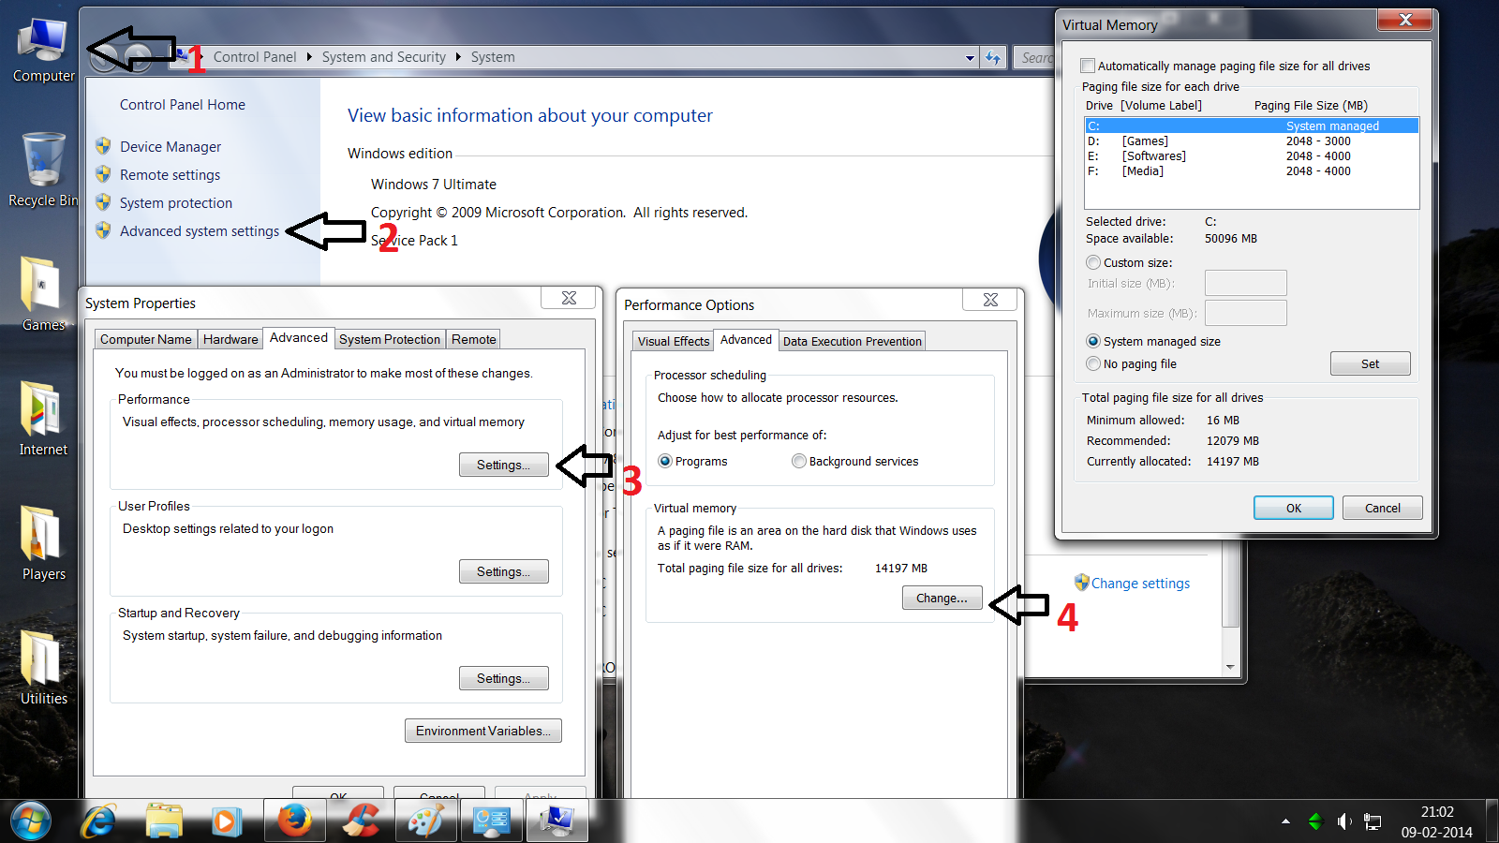The height and width of the screenshot is (843, 1499).
Task: Open the address bar history dropdown
Action: click(x=970, y=57)
